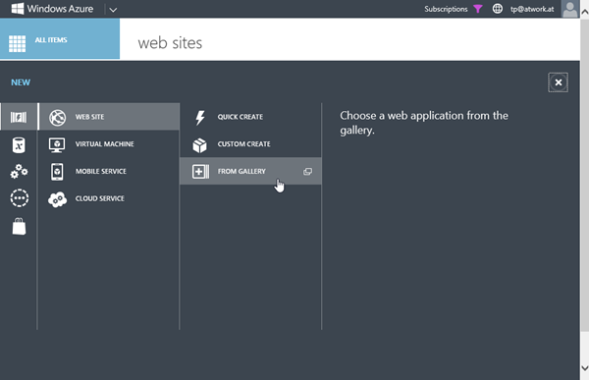
Task: Select the Networks dotted circle icon
Action: [20, 198]
